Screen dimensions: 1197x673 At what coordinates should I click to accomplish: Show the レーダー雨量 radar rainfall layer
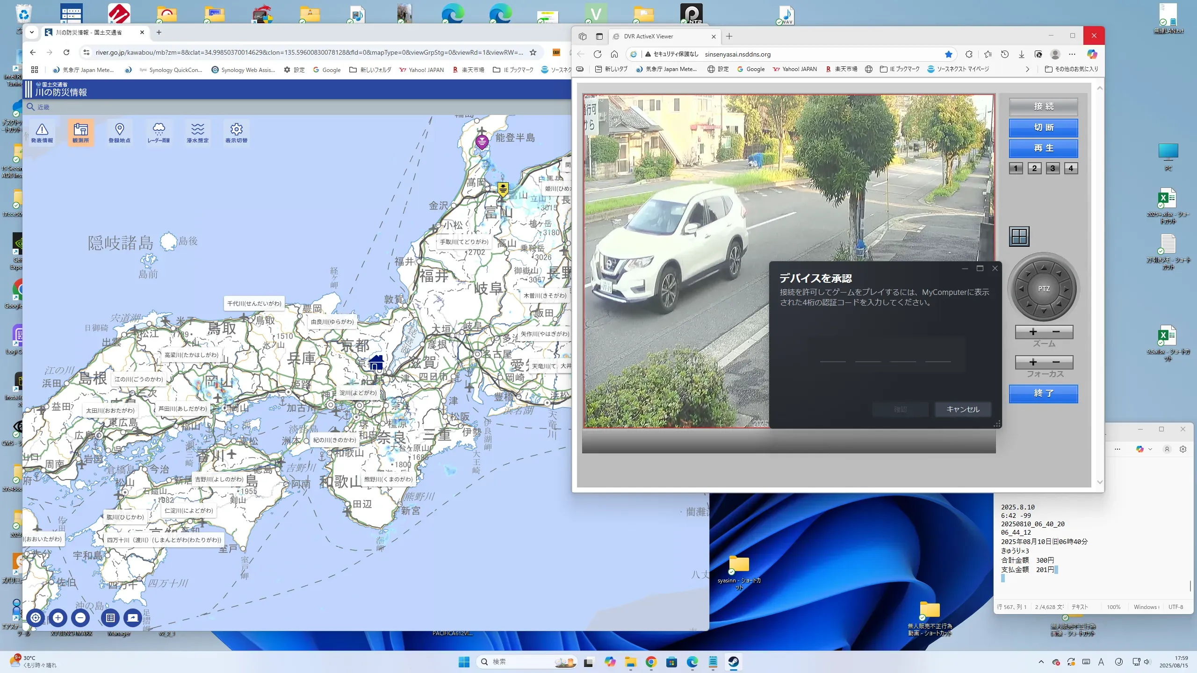(x=159, y=132)
